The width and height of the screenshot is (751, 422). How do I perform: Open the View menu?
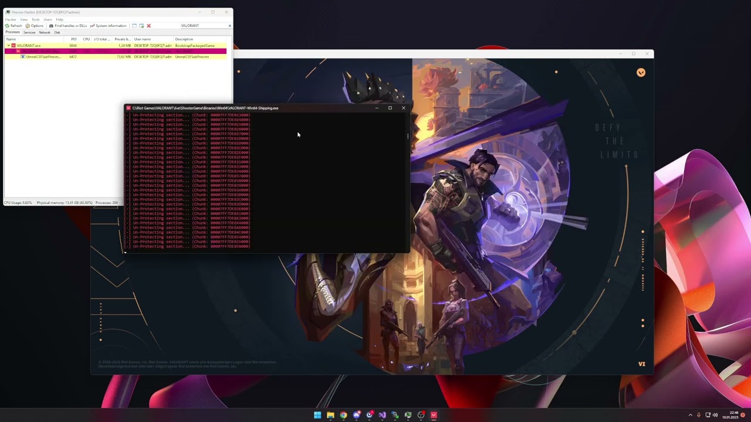(x=24, y=19)
